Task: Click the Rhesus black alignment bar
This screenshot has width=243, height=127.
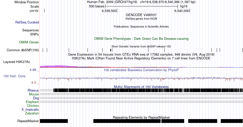Action: (x=148, y=90)
